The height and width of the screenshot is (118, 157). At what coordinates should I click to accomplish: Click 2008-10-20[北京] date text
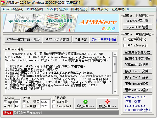coord(137,110)
